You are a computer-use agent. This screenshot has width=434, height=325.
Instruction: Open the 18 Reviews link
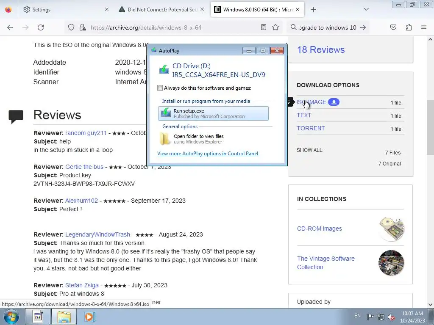pos(321,50)
